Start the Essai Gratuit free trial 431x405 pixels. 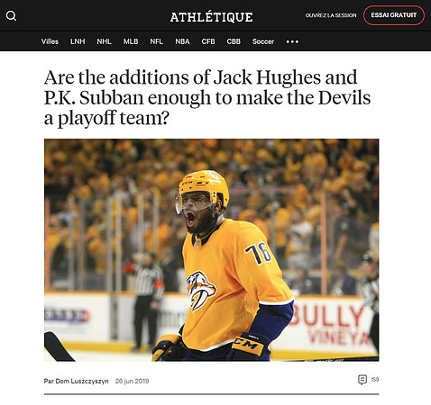pos(394,15)
